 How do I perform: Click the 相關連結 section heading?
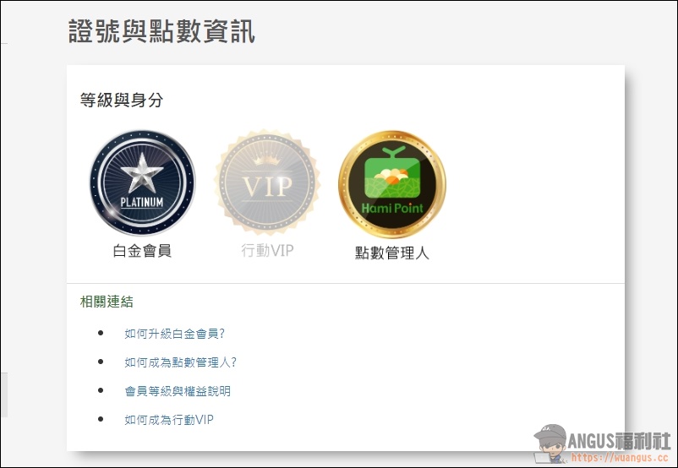[107, 302]
